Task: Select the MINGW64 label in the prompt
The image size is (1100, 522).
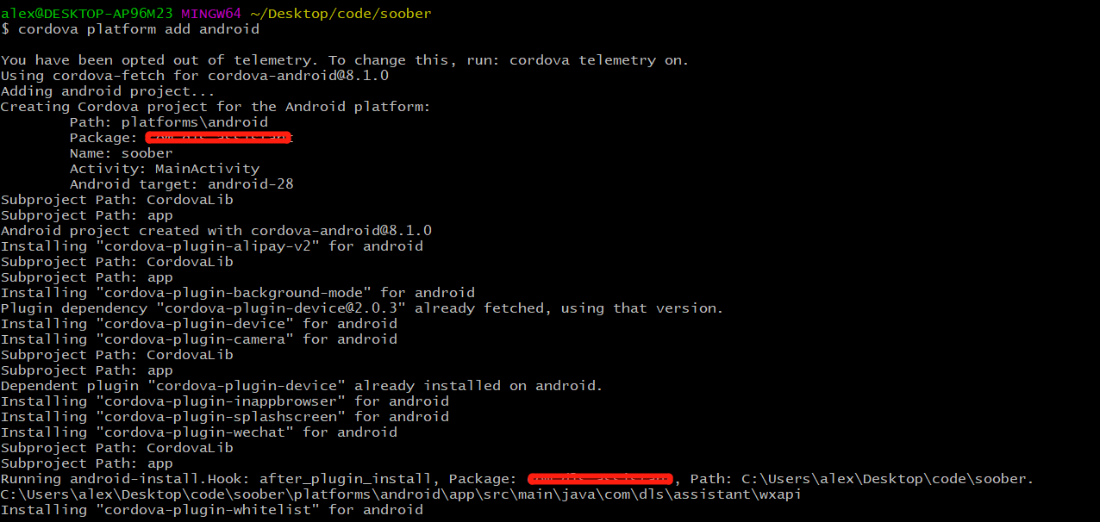Action: point(211,14)
